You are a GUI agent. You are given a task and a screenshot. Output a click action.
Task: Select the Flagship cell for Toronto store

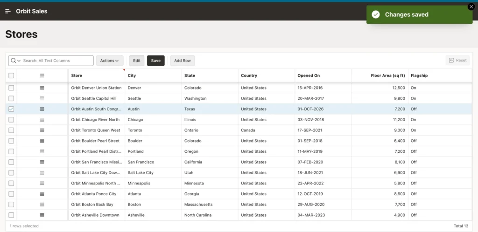(440, 130)
